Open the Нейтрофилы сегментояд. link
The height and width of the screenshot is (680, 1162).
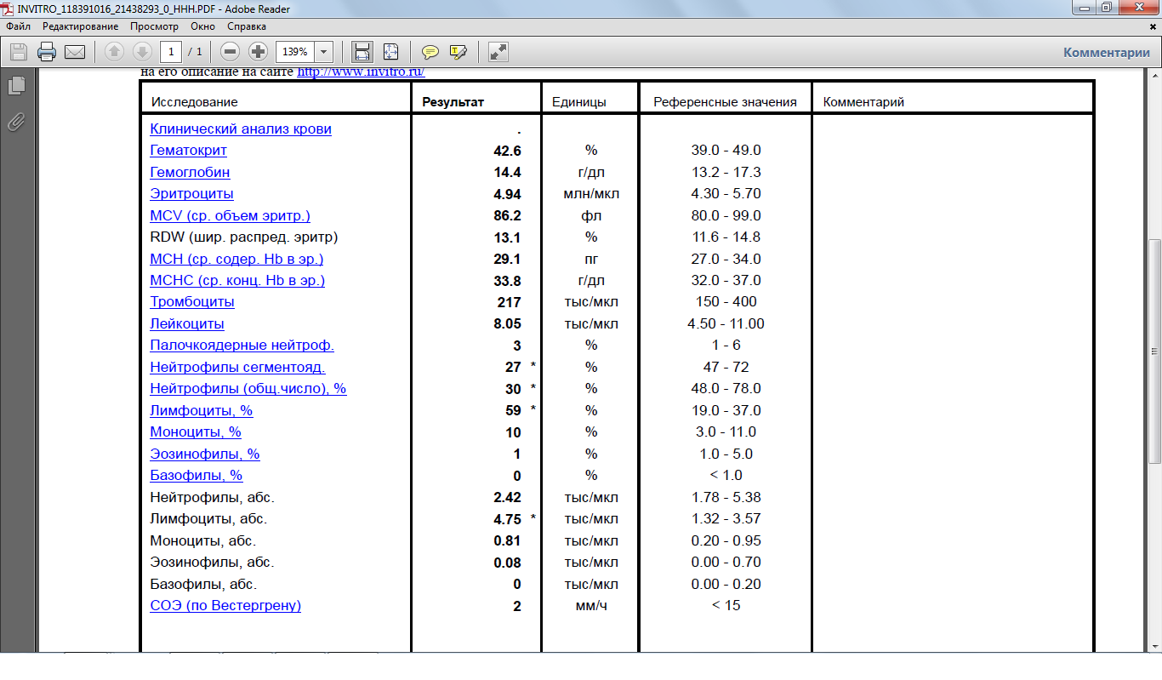[x=237, y=368]
